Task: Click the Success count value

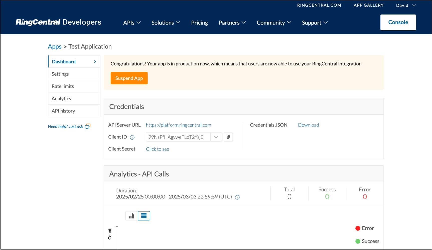Action: tap(327, 197)
